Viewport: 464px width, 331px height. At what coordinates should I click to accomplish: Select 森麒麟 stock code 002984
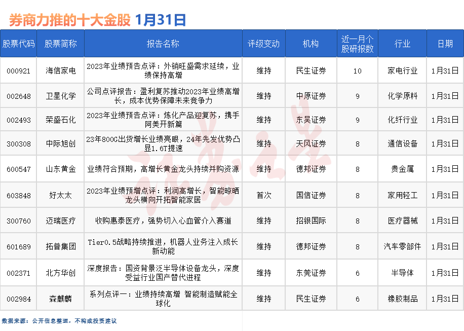(18, 298)
